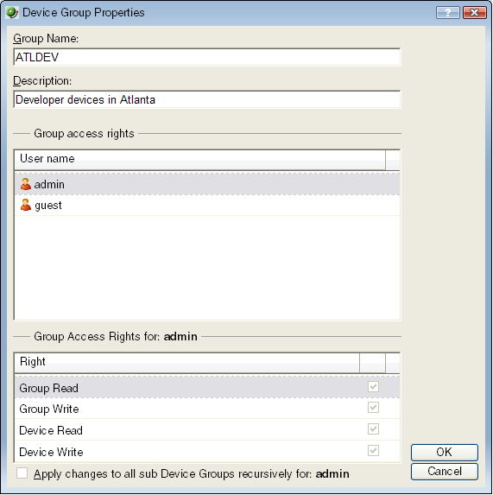Screen dimensions: 493x495
Task: Open the Help question mark button
Action: click(447, 13)
